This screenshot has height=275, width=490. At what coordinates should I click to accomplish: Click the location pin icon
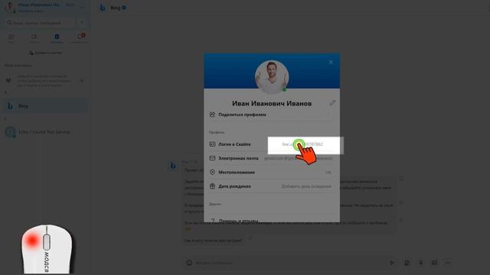(x=213, y=172)
